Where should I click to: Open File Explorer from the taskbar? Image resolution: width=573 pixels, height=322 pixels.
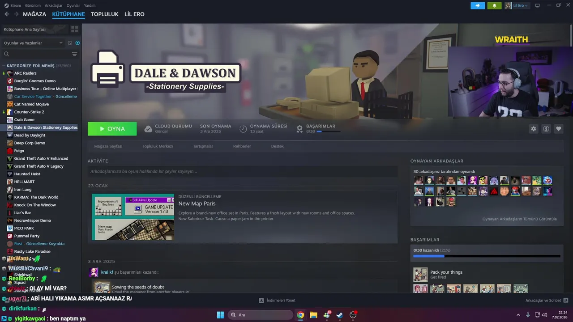tap(313, 315)
